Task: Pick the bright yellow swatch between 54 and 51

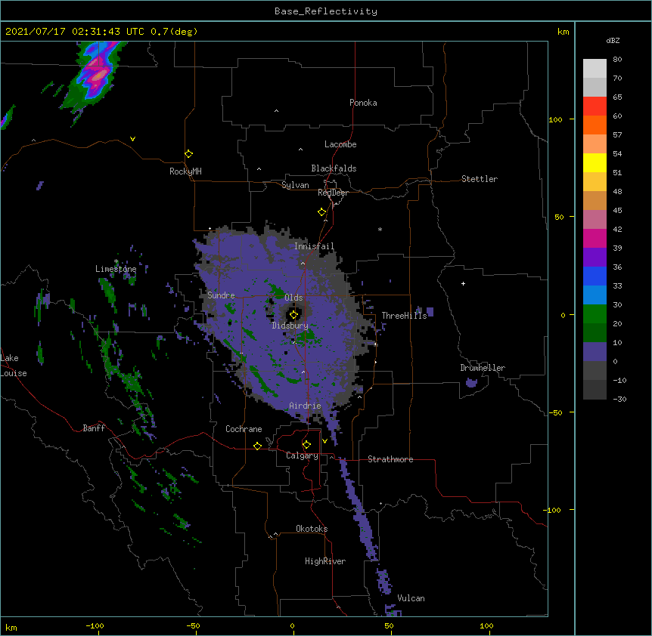Action: pos(595,162)
